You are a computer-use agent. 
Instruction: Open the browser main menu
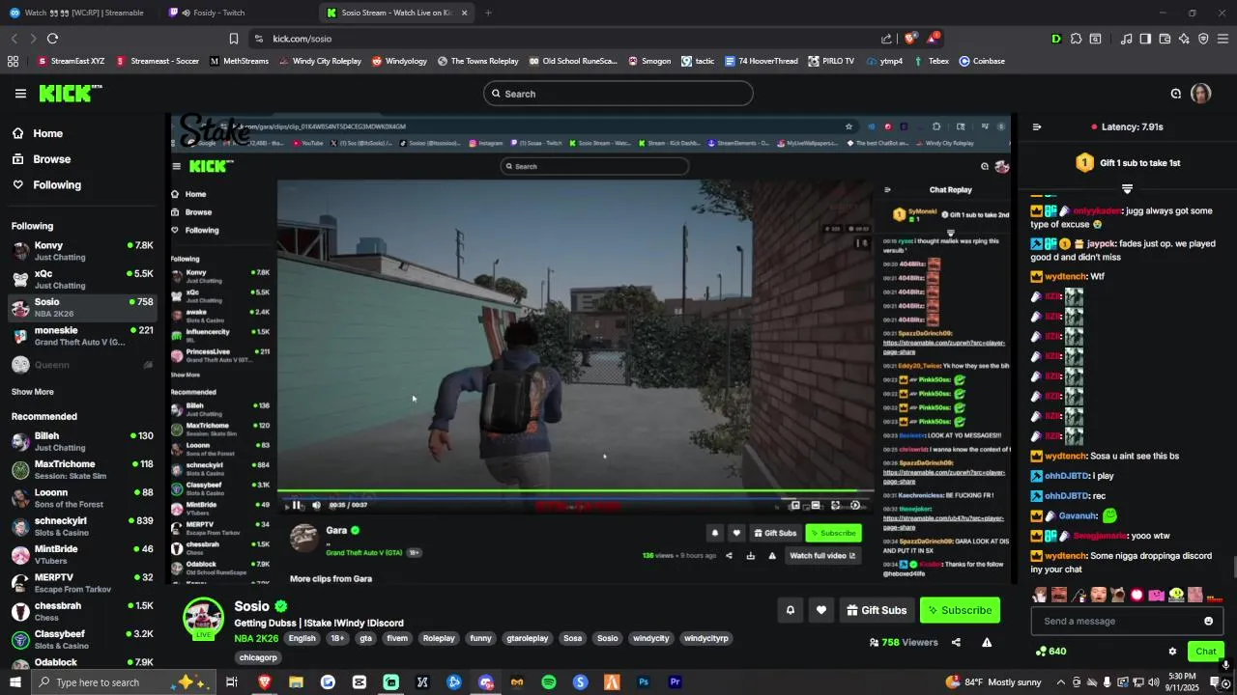1223,39
